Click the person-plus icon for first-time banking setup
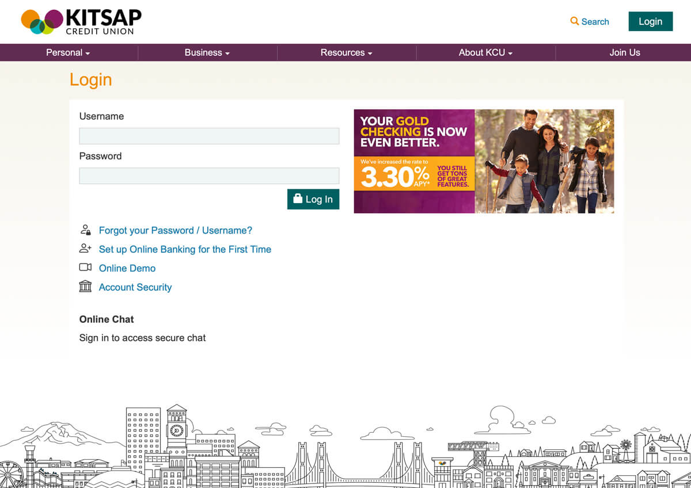This screenshot has height=488, width=691. [85, 249]
